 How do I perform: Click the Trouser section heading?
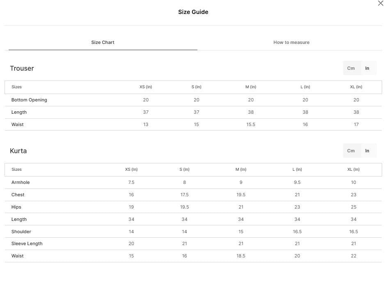(22, 69)
